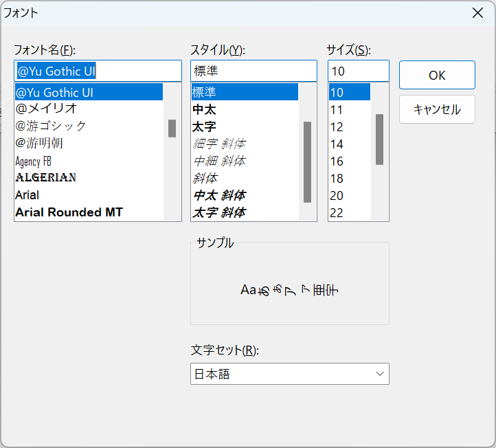This screenshot has width=496, height=448.
Task: Click the font name list scrollbar thumb
Action: [x=172, y=128]
